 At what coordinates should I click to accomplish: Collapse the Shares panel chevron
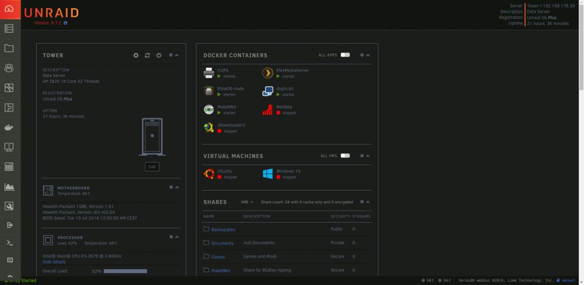pyautogui.click(x=367, y=202)
